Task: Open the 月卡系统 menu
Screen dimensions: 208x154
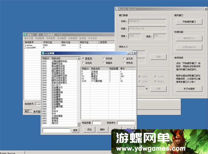Action: [x=92, y=38]
